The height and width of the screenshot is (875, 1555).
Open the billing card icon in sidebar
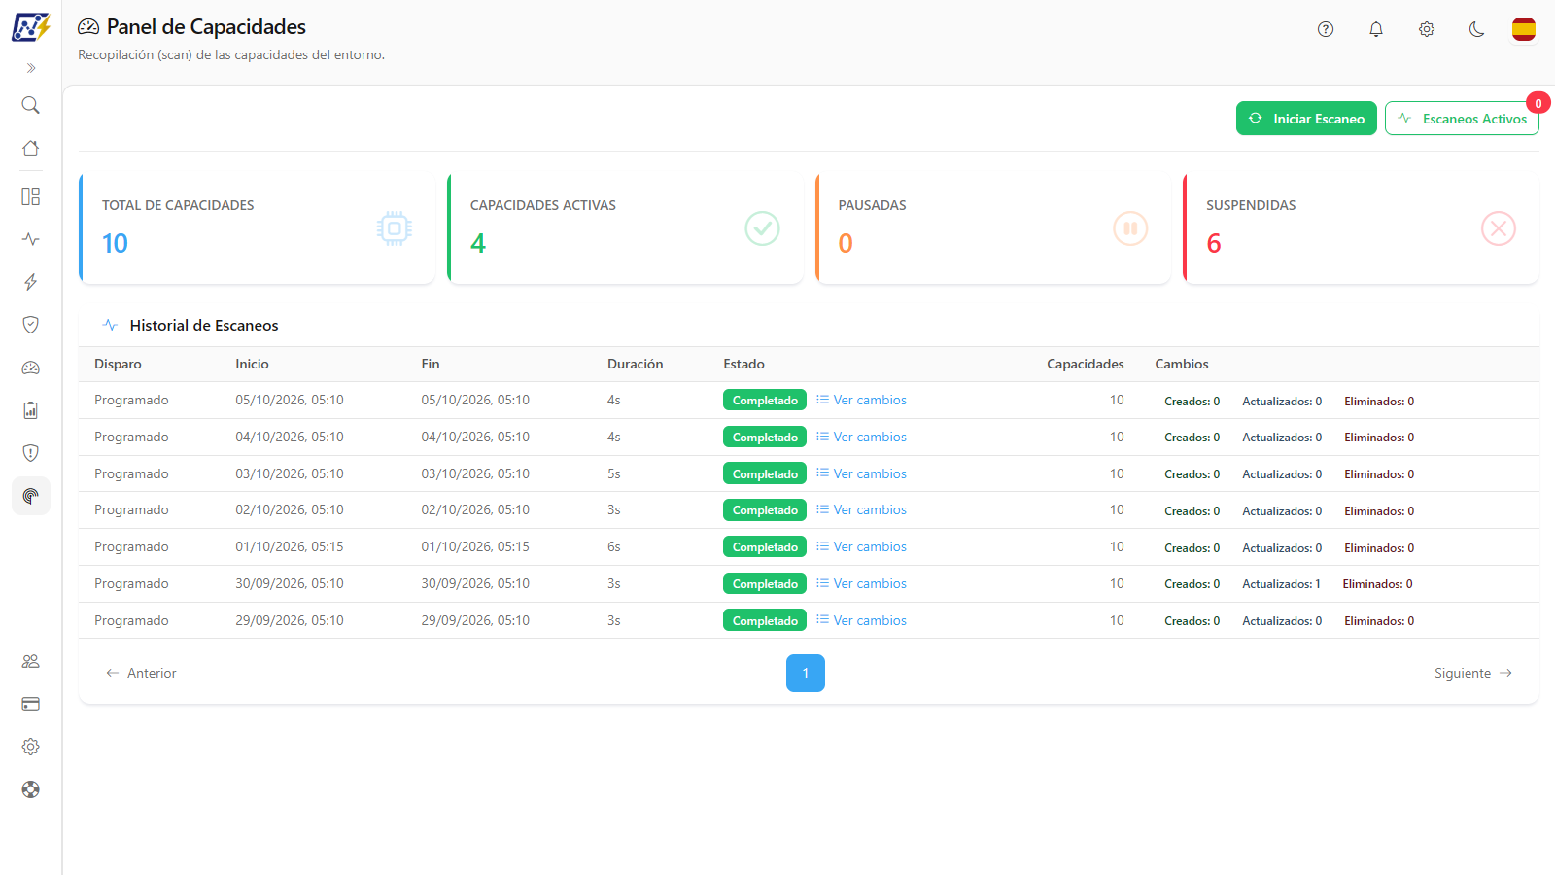point(31,704)
